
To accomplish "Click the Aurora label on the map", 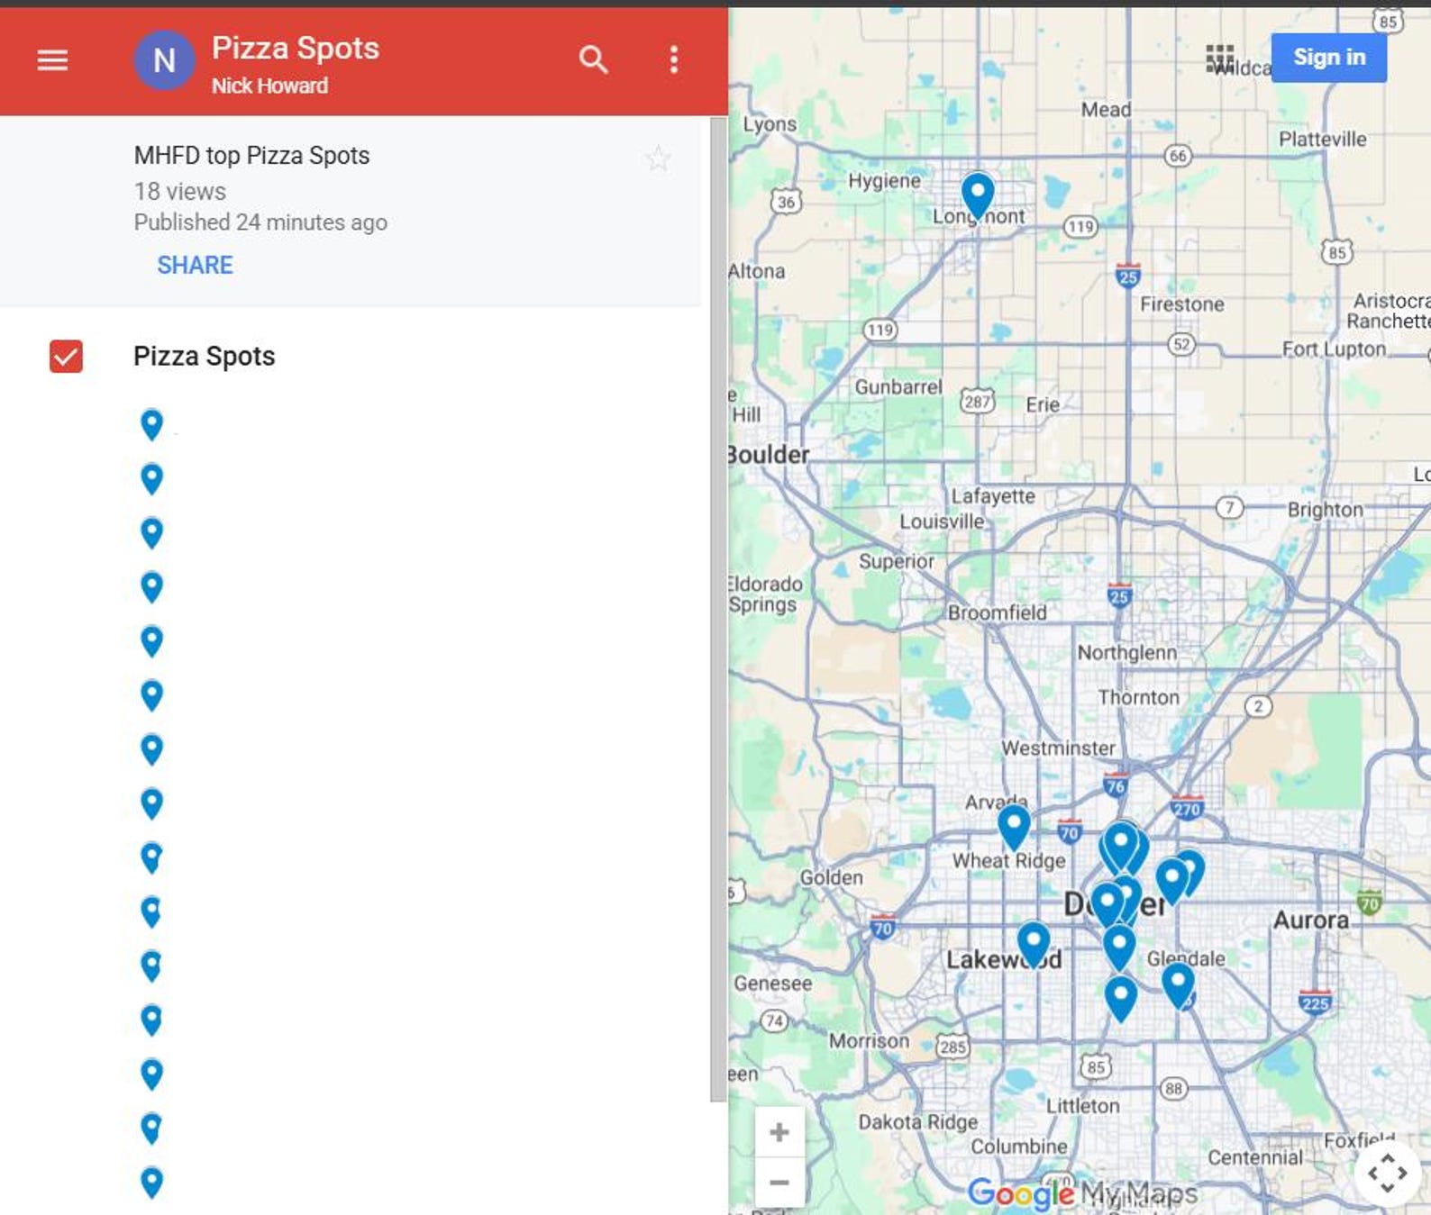I will coord(1311,920).
